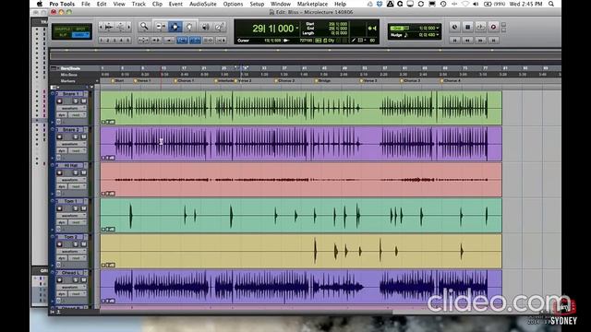Mute the Snare 2 track
Screen dimensions: 591x332
pyautogui.click(x=84, y=136)
